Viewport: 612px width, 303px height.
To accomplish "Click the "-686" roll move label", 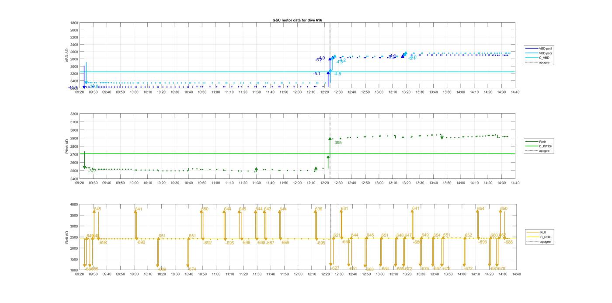I will click(508, 242).
